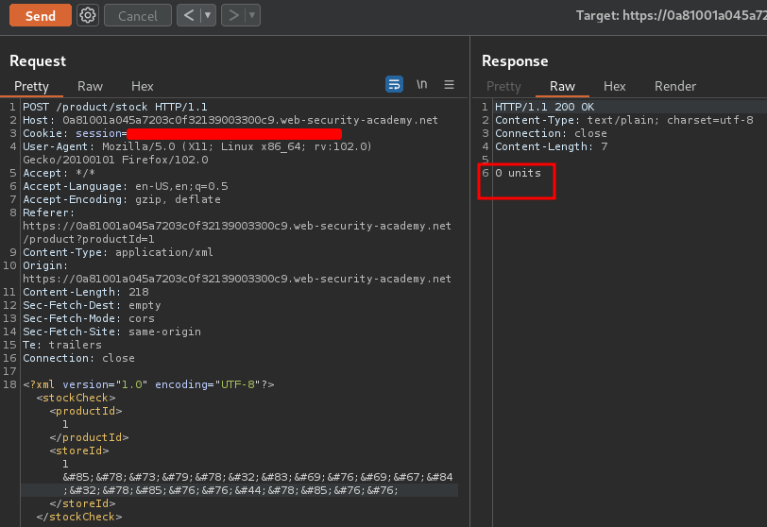Go forward to next request in history

coord(233,16)
